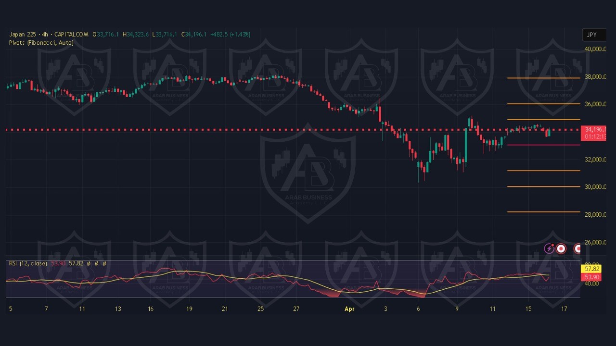Image resolution: width=616 pixels, height=346 pixels.
Task: Click the high value H34,323.6
Action: [x=136, y=35]
